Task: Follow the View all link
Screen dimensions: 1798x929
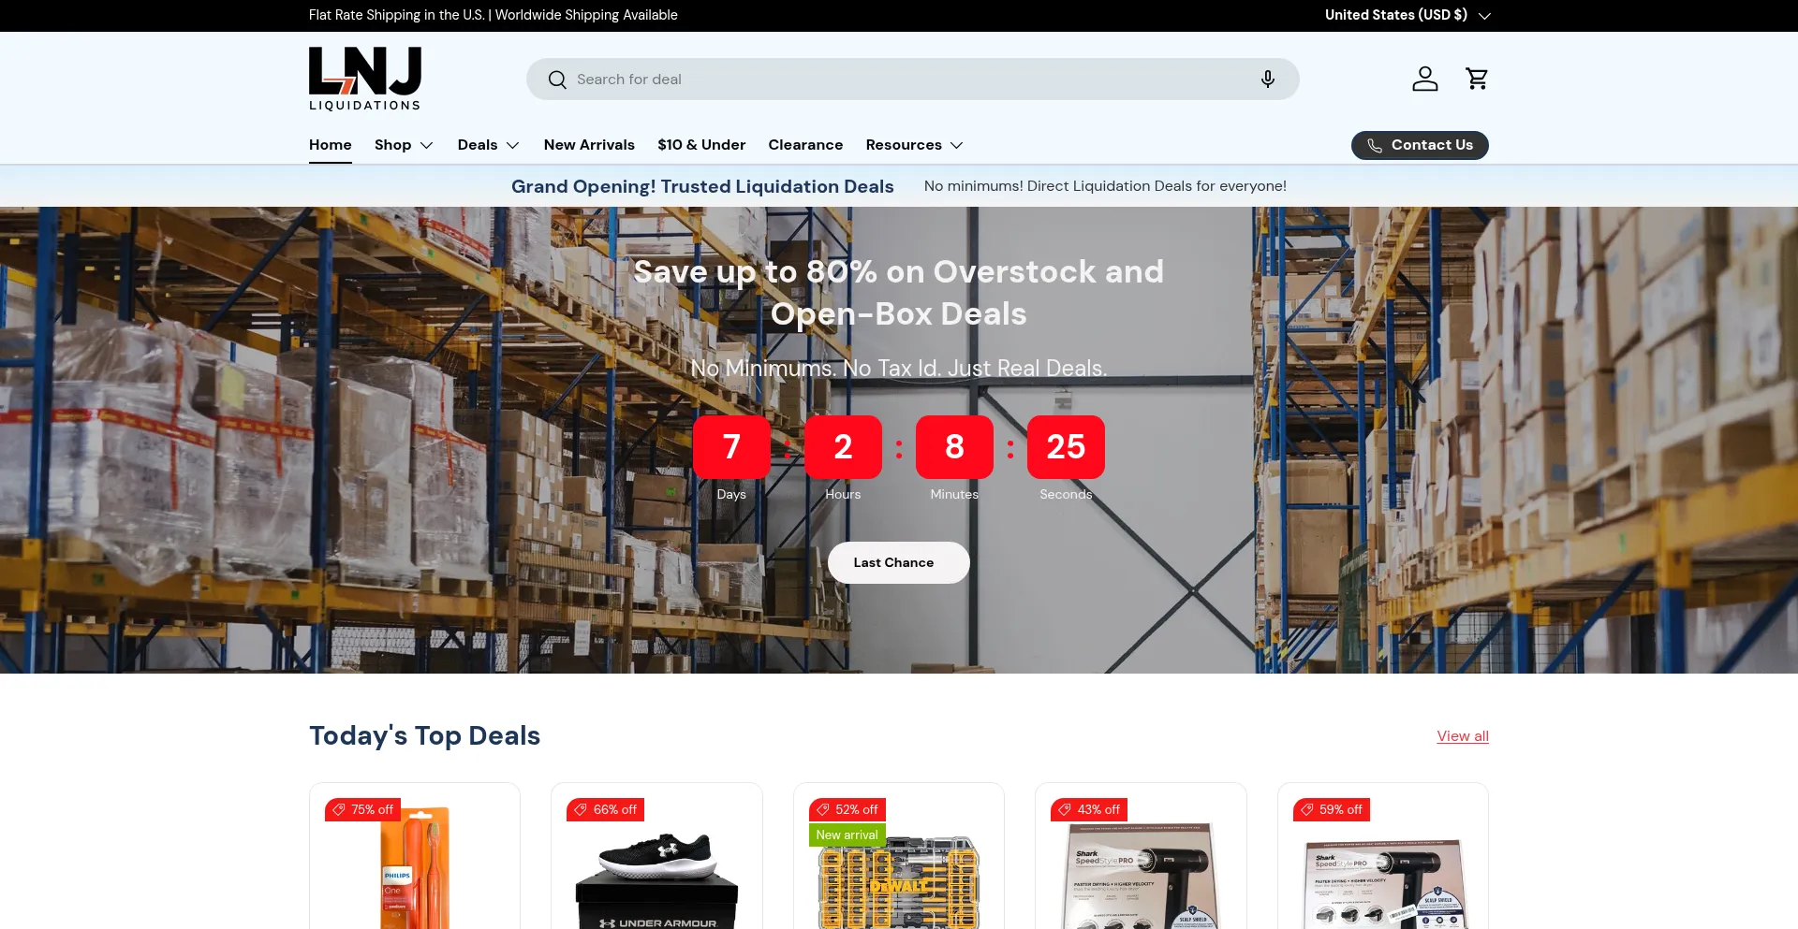Action: [x=1463, y=736]
